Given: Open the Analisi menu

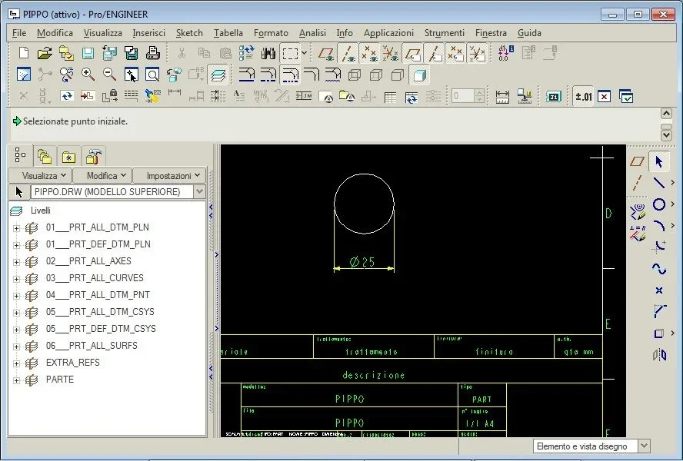Looking at the screenshot, I should point(312,33).
